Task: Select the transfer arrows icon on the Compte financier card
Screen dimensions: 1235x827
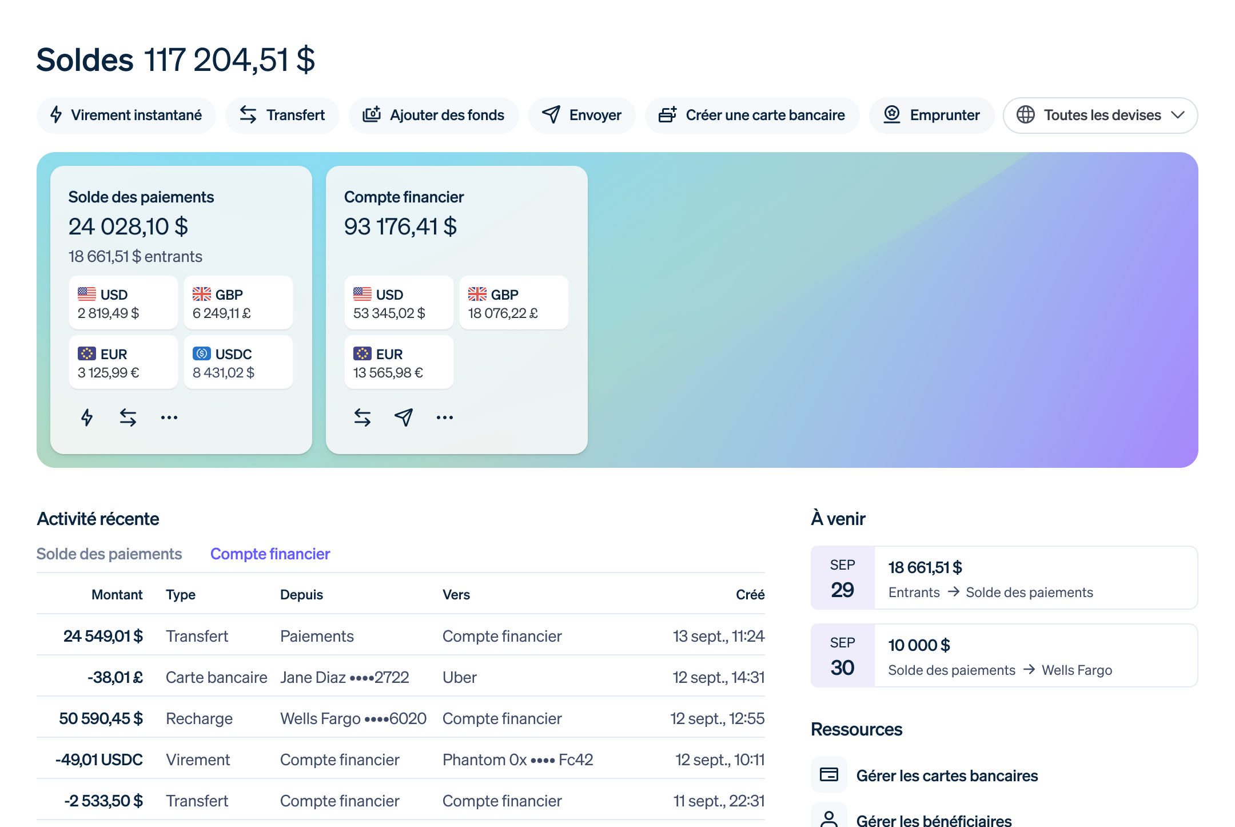Action: point(362,417)
